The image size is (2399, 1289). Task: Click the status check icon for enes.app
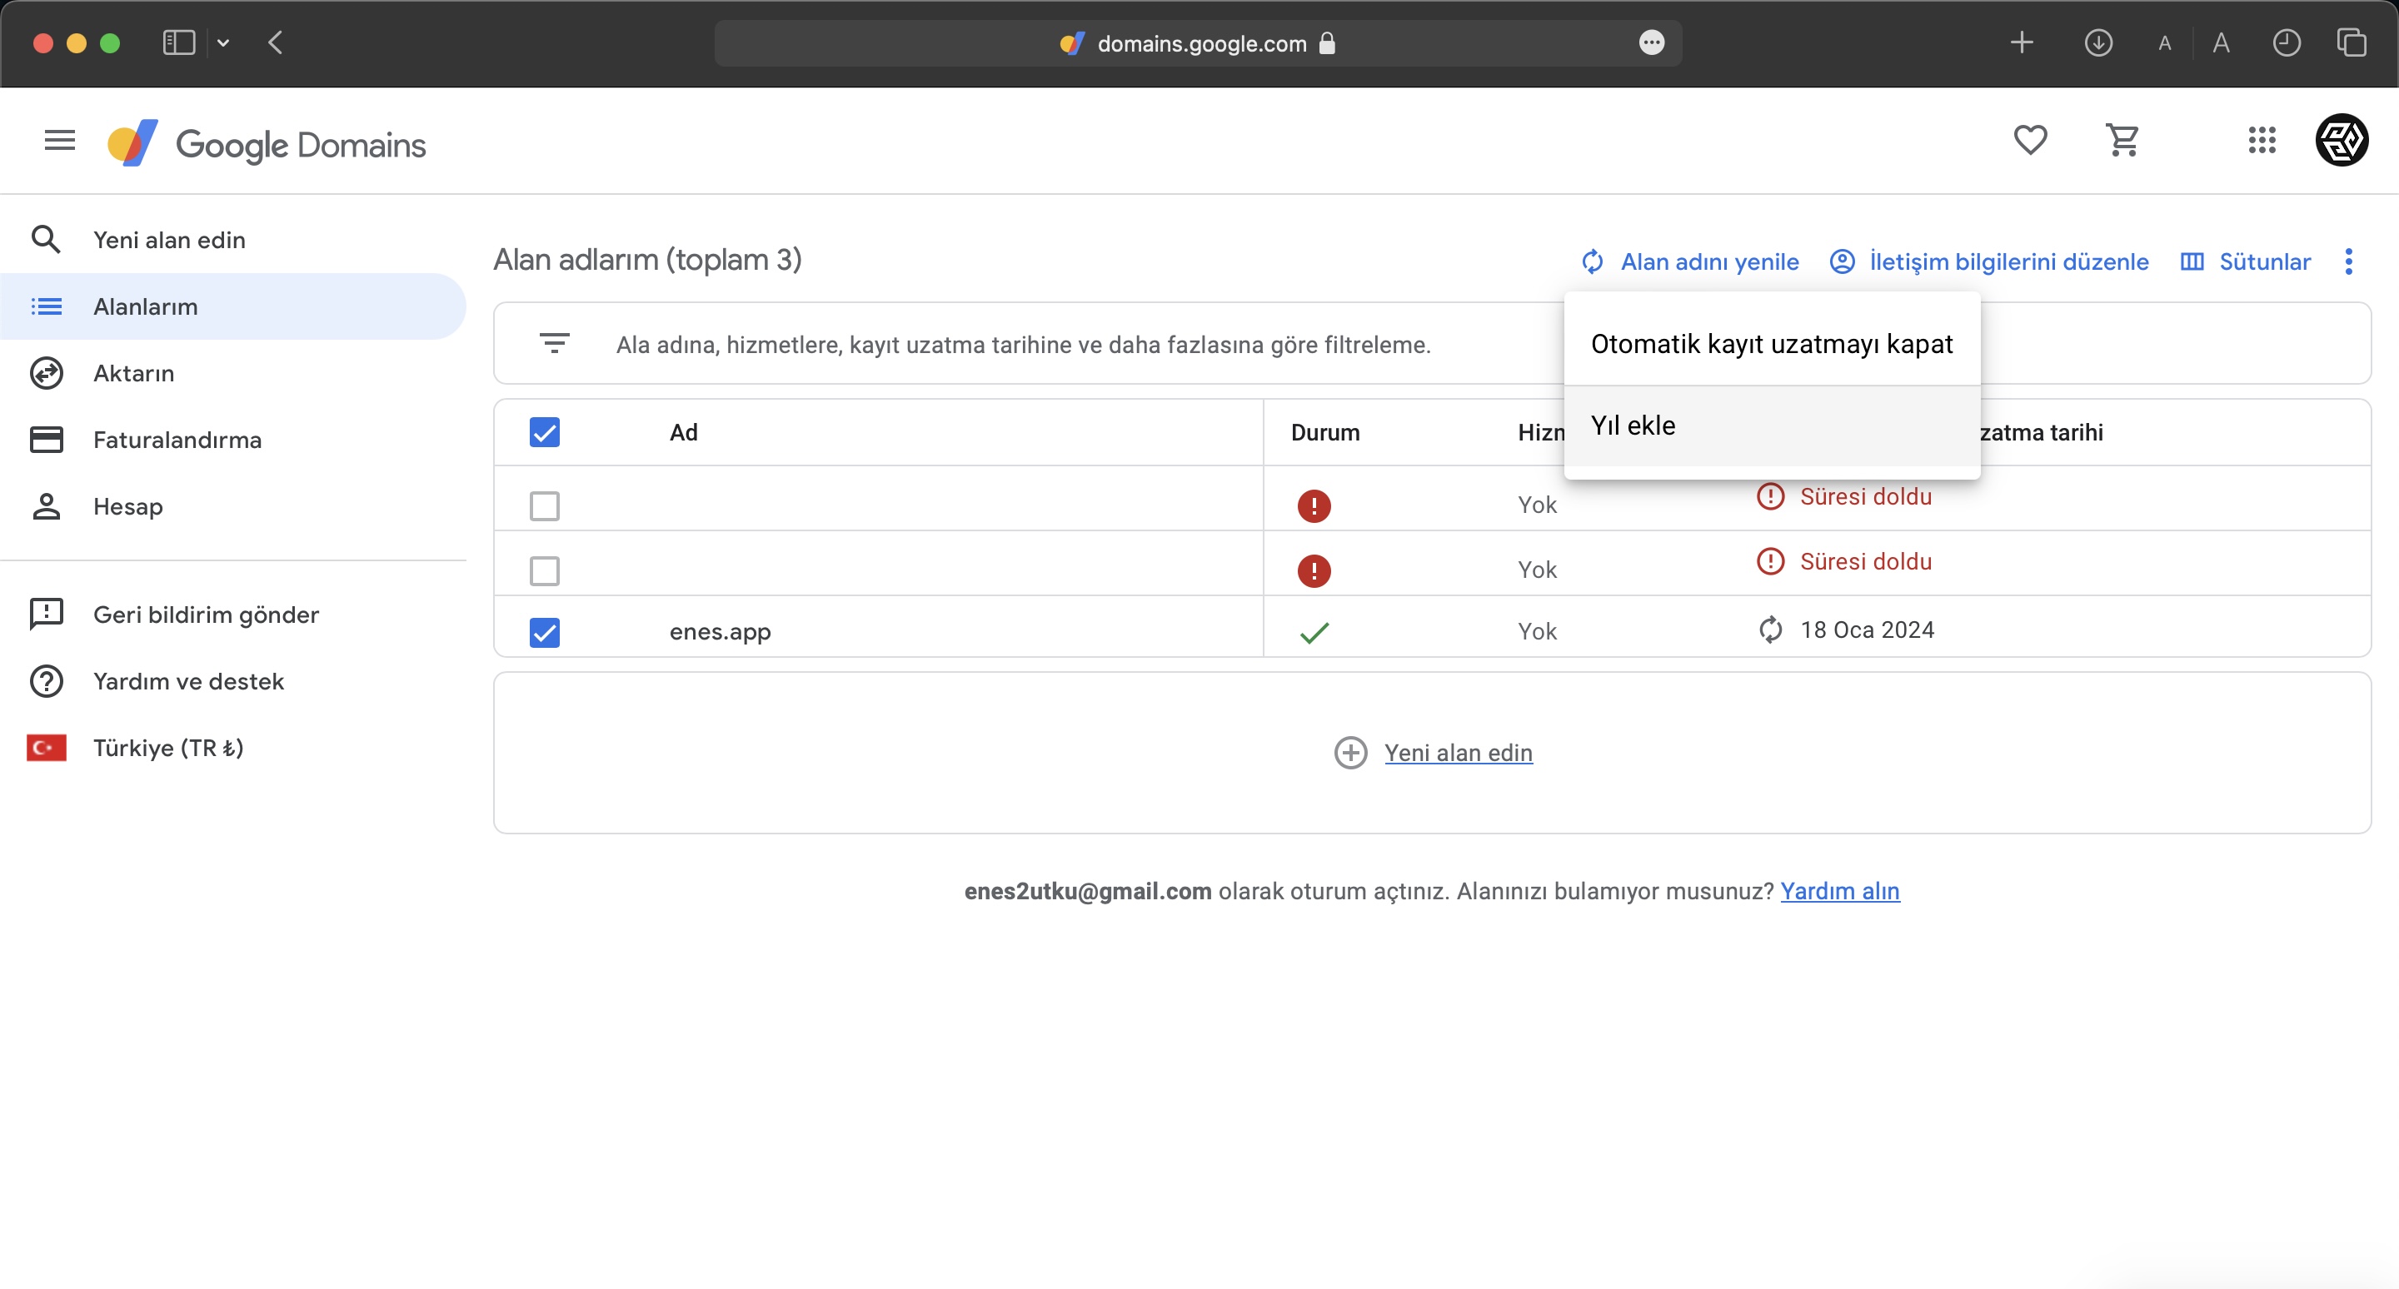[1314, 633]
